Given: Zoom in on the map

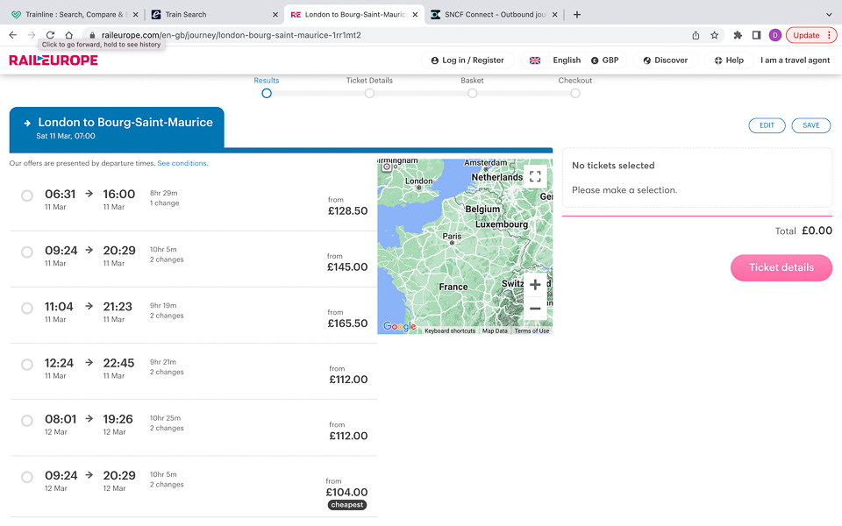Looking at the screenshot, I should pos(535,285).
